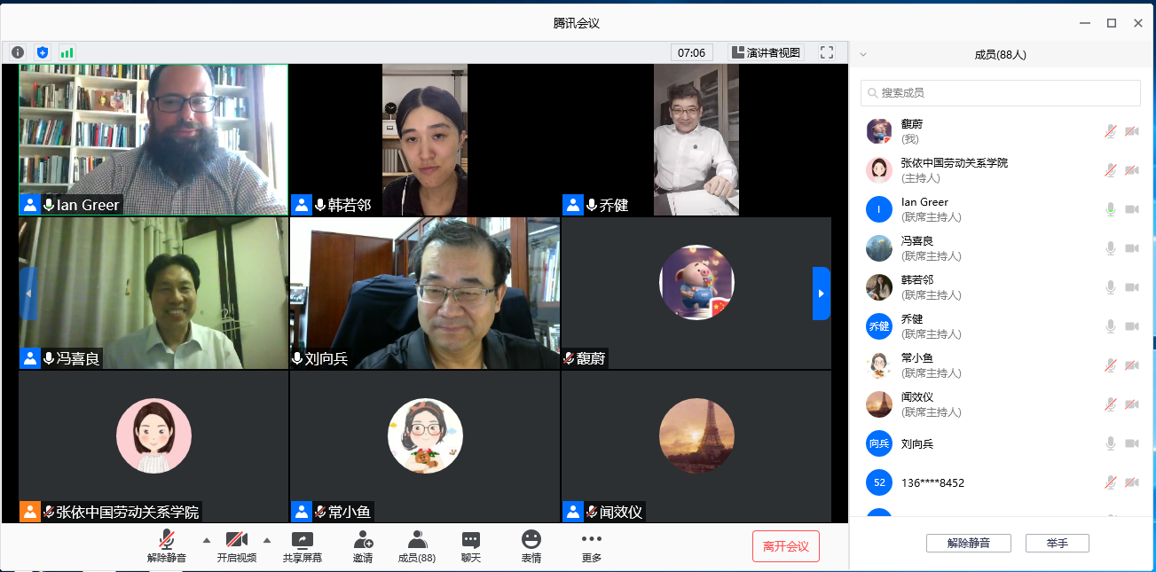The width and height of the screenshot is (1156, 572).
Task: Expand audio options arrow beside 解除静音
Action: pos(207,540)
